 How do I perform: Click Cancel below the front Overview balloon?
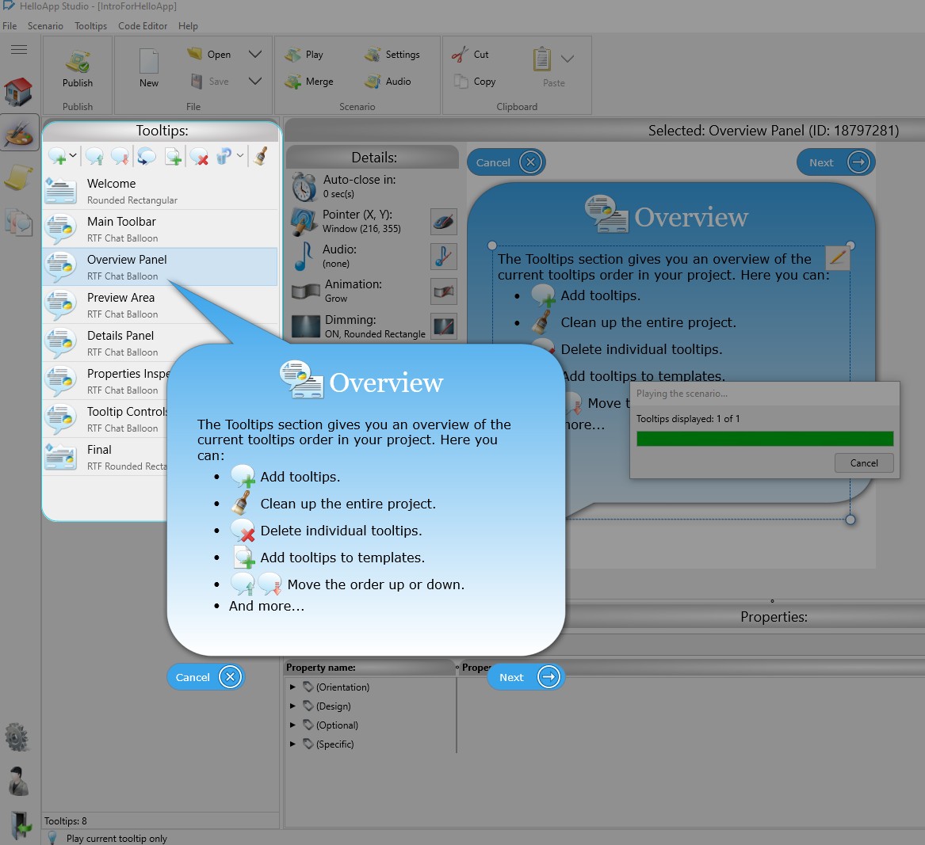(x=206, y=677)
